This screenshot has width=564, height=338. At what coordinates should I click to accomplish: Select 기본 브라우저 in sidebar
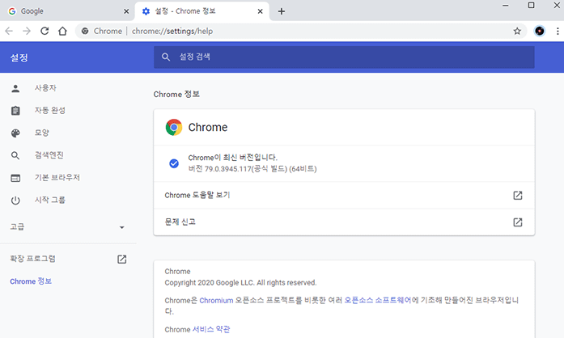(57, 178)
